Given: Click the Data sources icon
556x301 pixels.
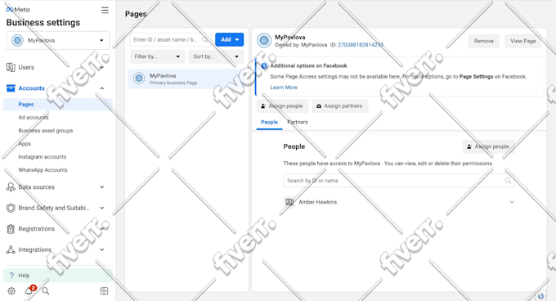Looking at the screenshot, I should click(x=11, y=187).
